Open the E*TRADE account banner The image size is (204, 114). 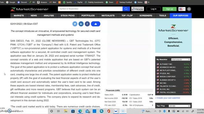[137, 9]
